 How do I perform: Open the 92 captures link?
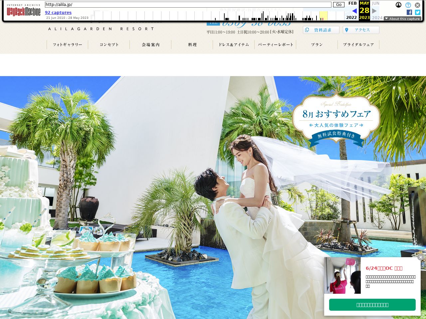[x=58, y=13]
